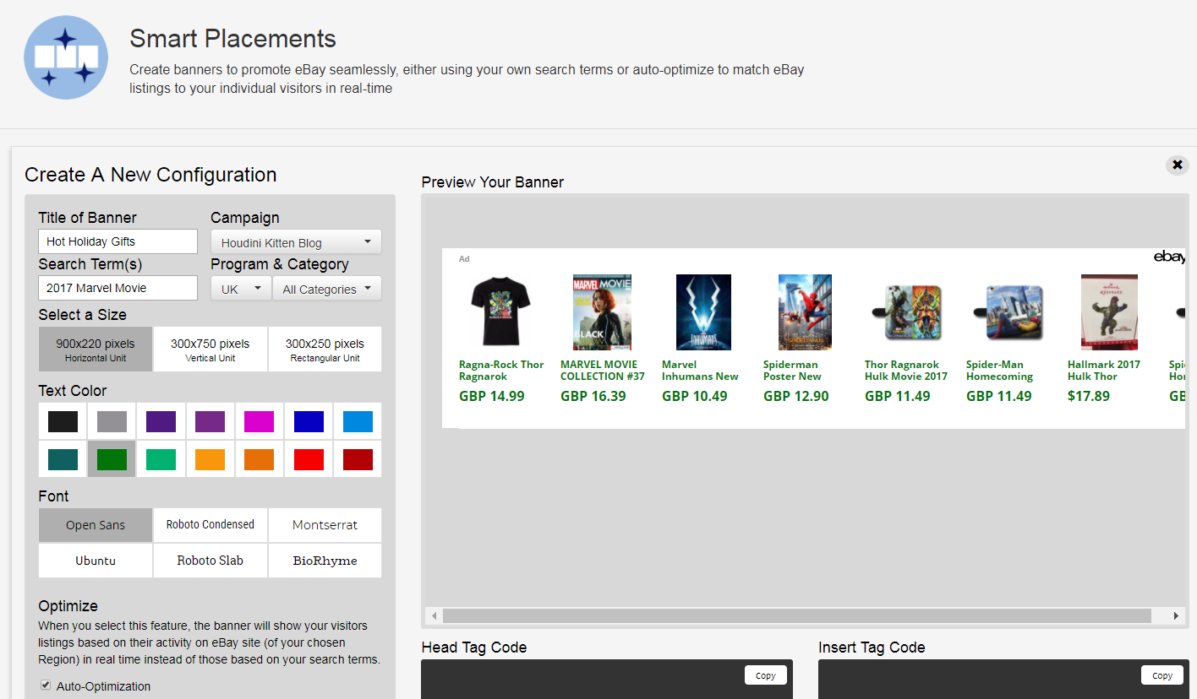Pick the yellow-orange text color swatch
1197x699 pixels.
click(210, 459)
